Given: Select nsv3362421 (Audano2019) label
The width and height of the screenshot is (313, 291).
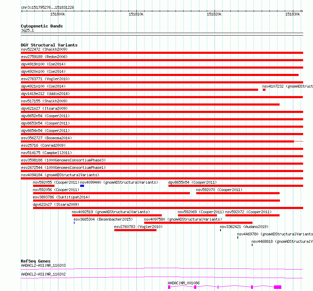Looking at the screenshot, I should click(244, 227).
